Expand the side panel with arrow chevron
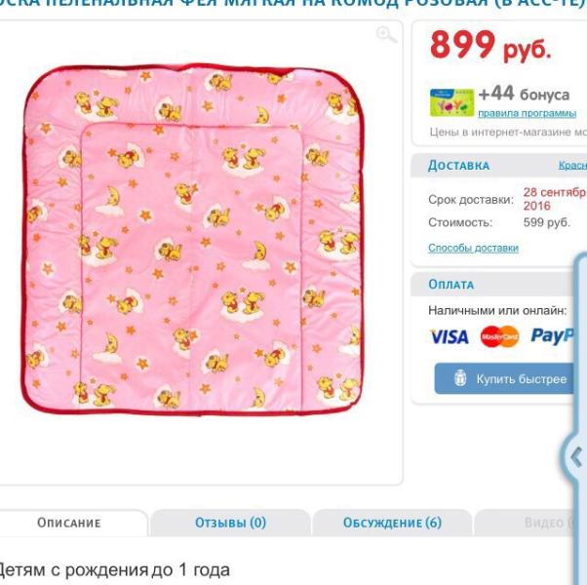This screenshot has height=585, width=587. pos(576,457)
